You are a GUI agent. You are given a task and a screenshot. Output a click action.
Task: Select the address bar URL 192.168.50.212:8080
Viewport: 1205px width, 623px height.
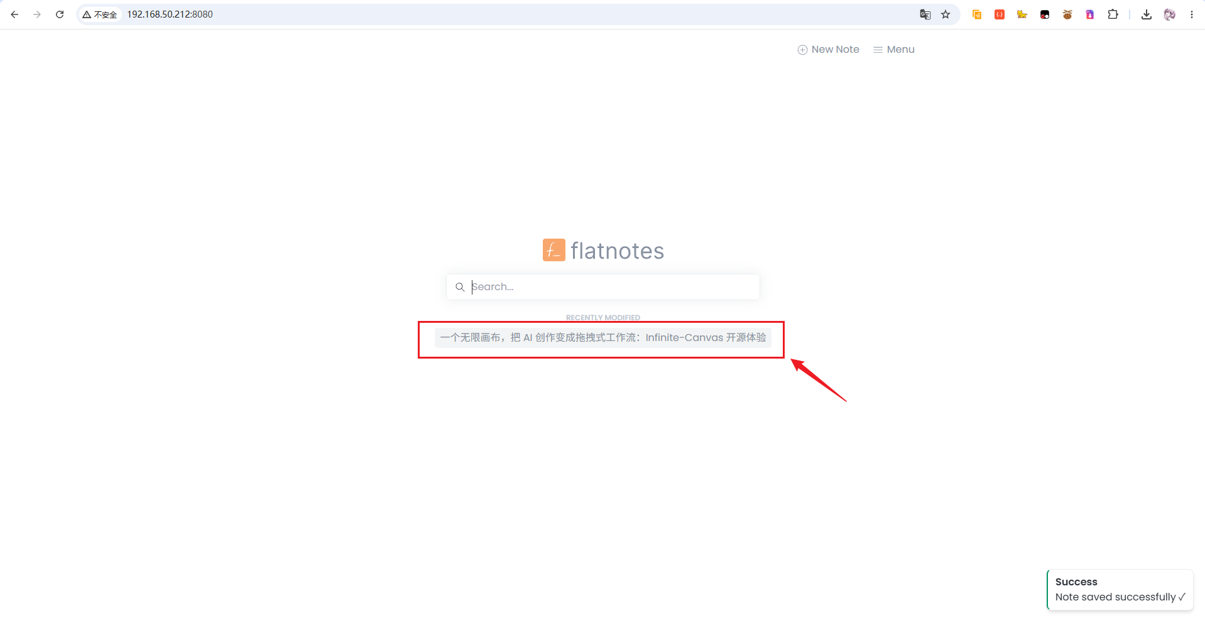170,14
